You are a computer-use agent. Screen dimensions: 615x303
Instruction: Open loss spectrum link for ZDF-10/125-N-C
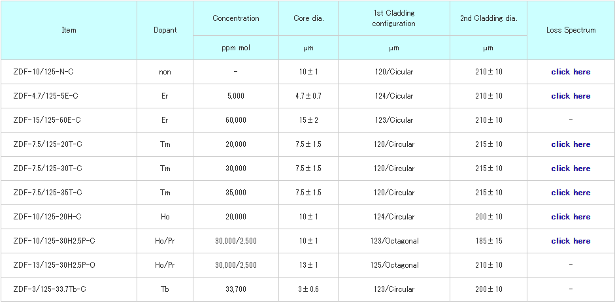coord(570,72)
